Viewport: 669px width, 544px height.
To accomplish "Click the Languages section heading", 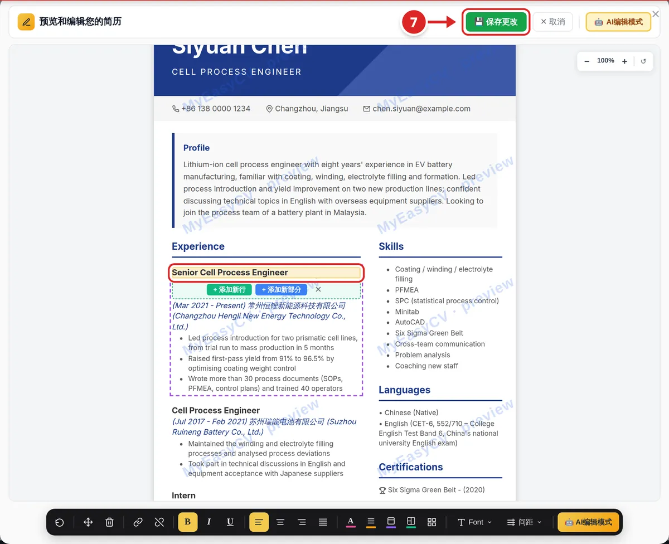I will tap(404, 390).
